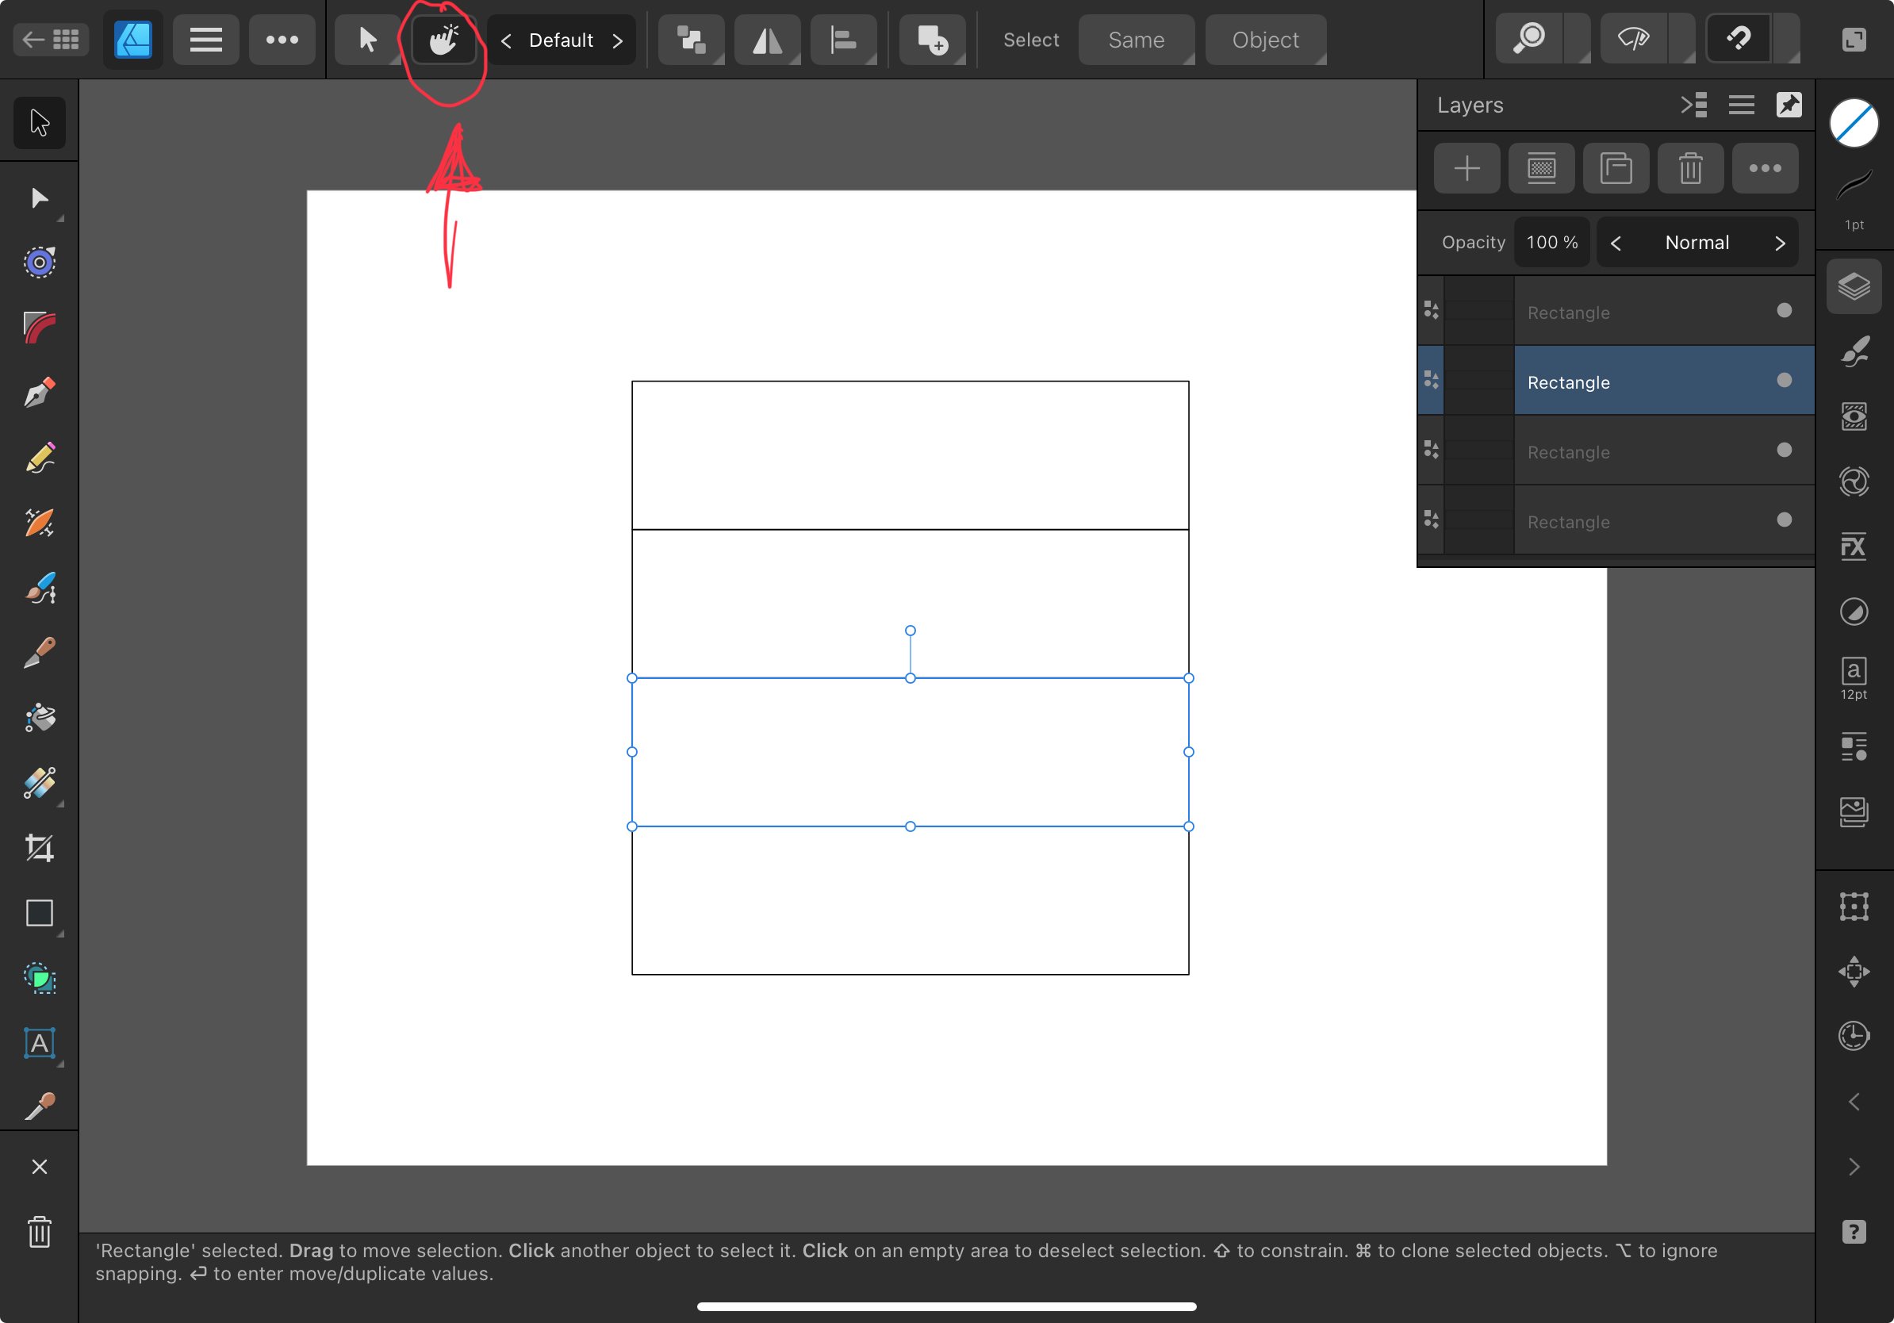
Task: Open the Appearance studio
Action: click(1854, 416)
